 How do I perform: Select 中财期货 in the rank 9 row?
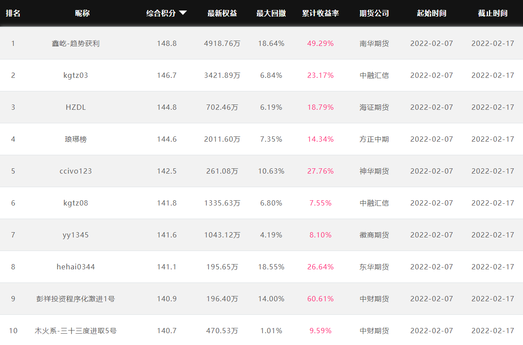pyautogui.click(x=374, y=299)
